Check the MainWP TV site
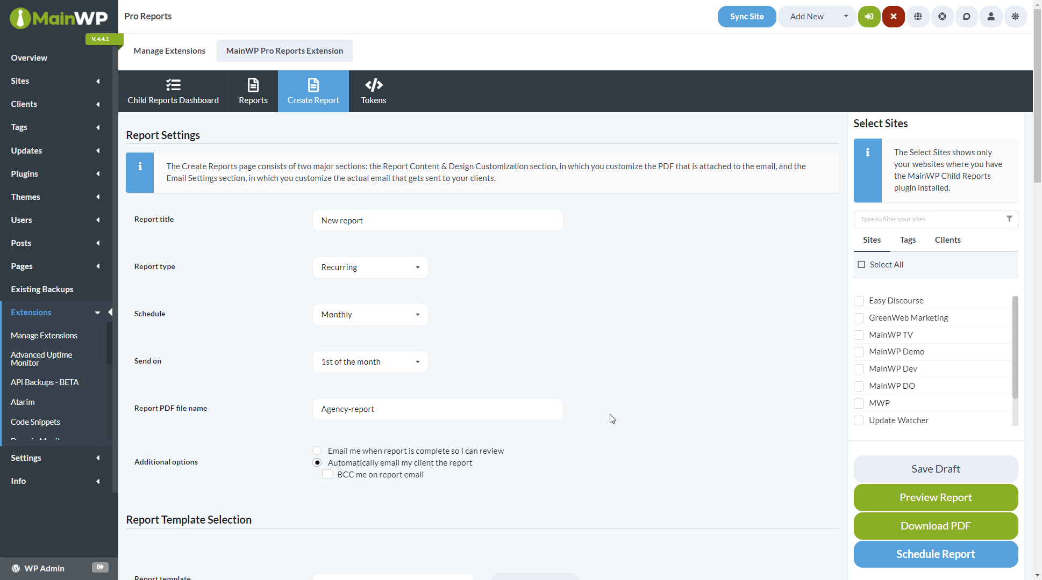This screenshot has height=580, width=1042. click(x=859, y=335)
